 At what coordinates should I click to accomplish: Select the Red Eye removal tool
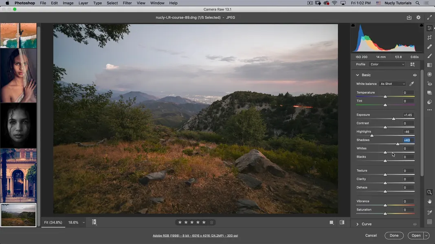(429, 84)
